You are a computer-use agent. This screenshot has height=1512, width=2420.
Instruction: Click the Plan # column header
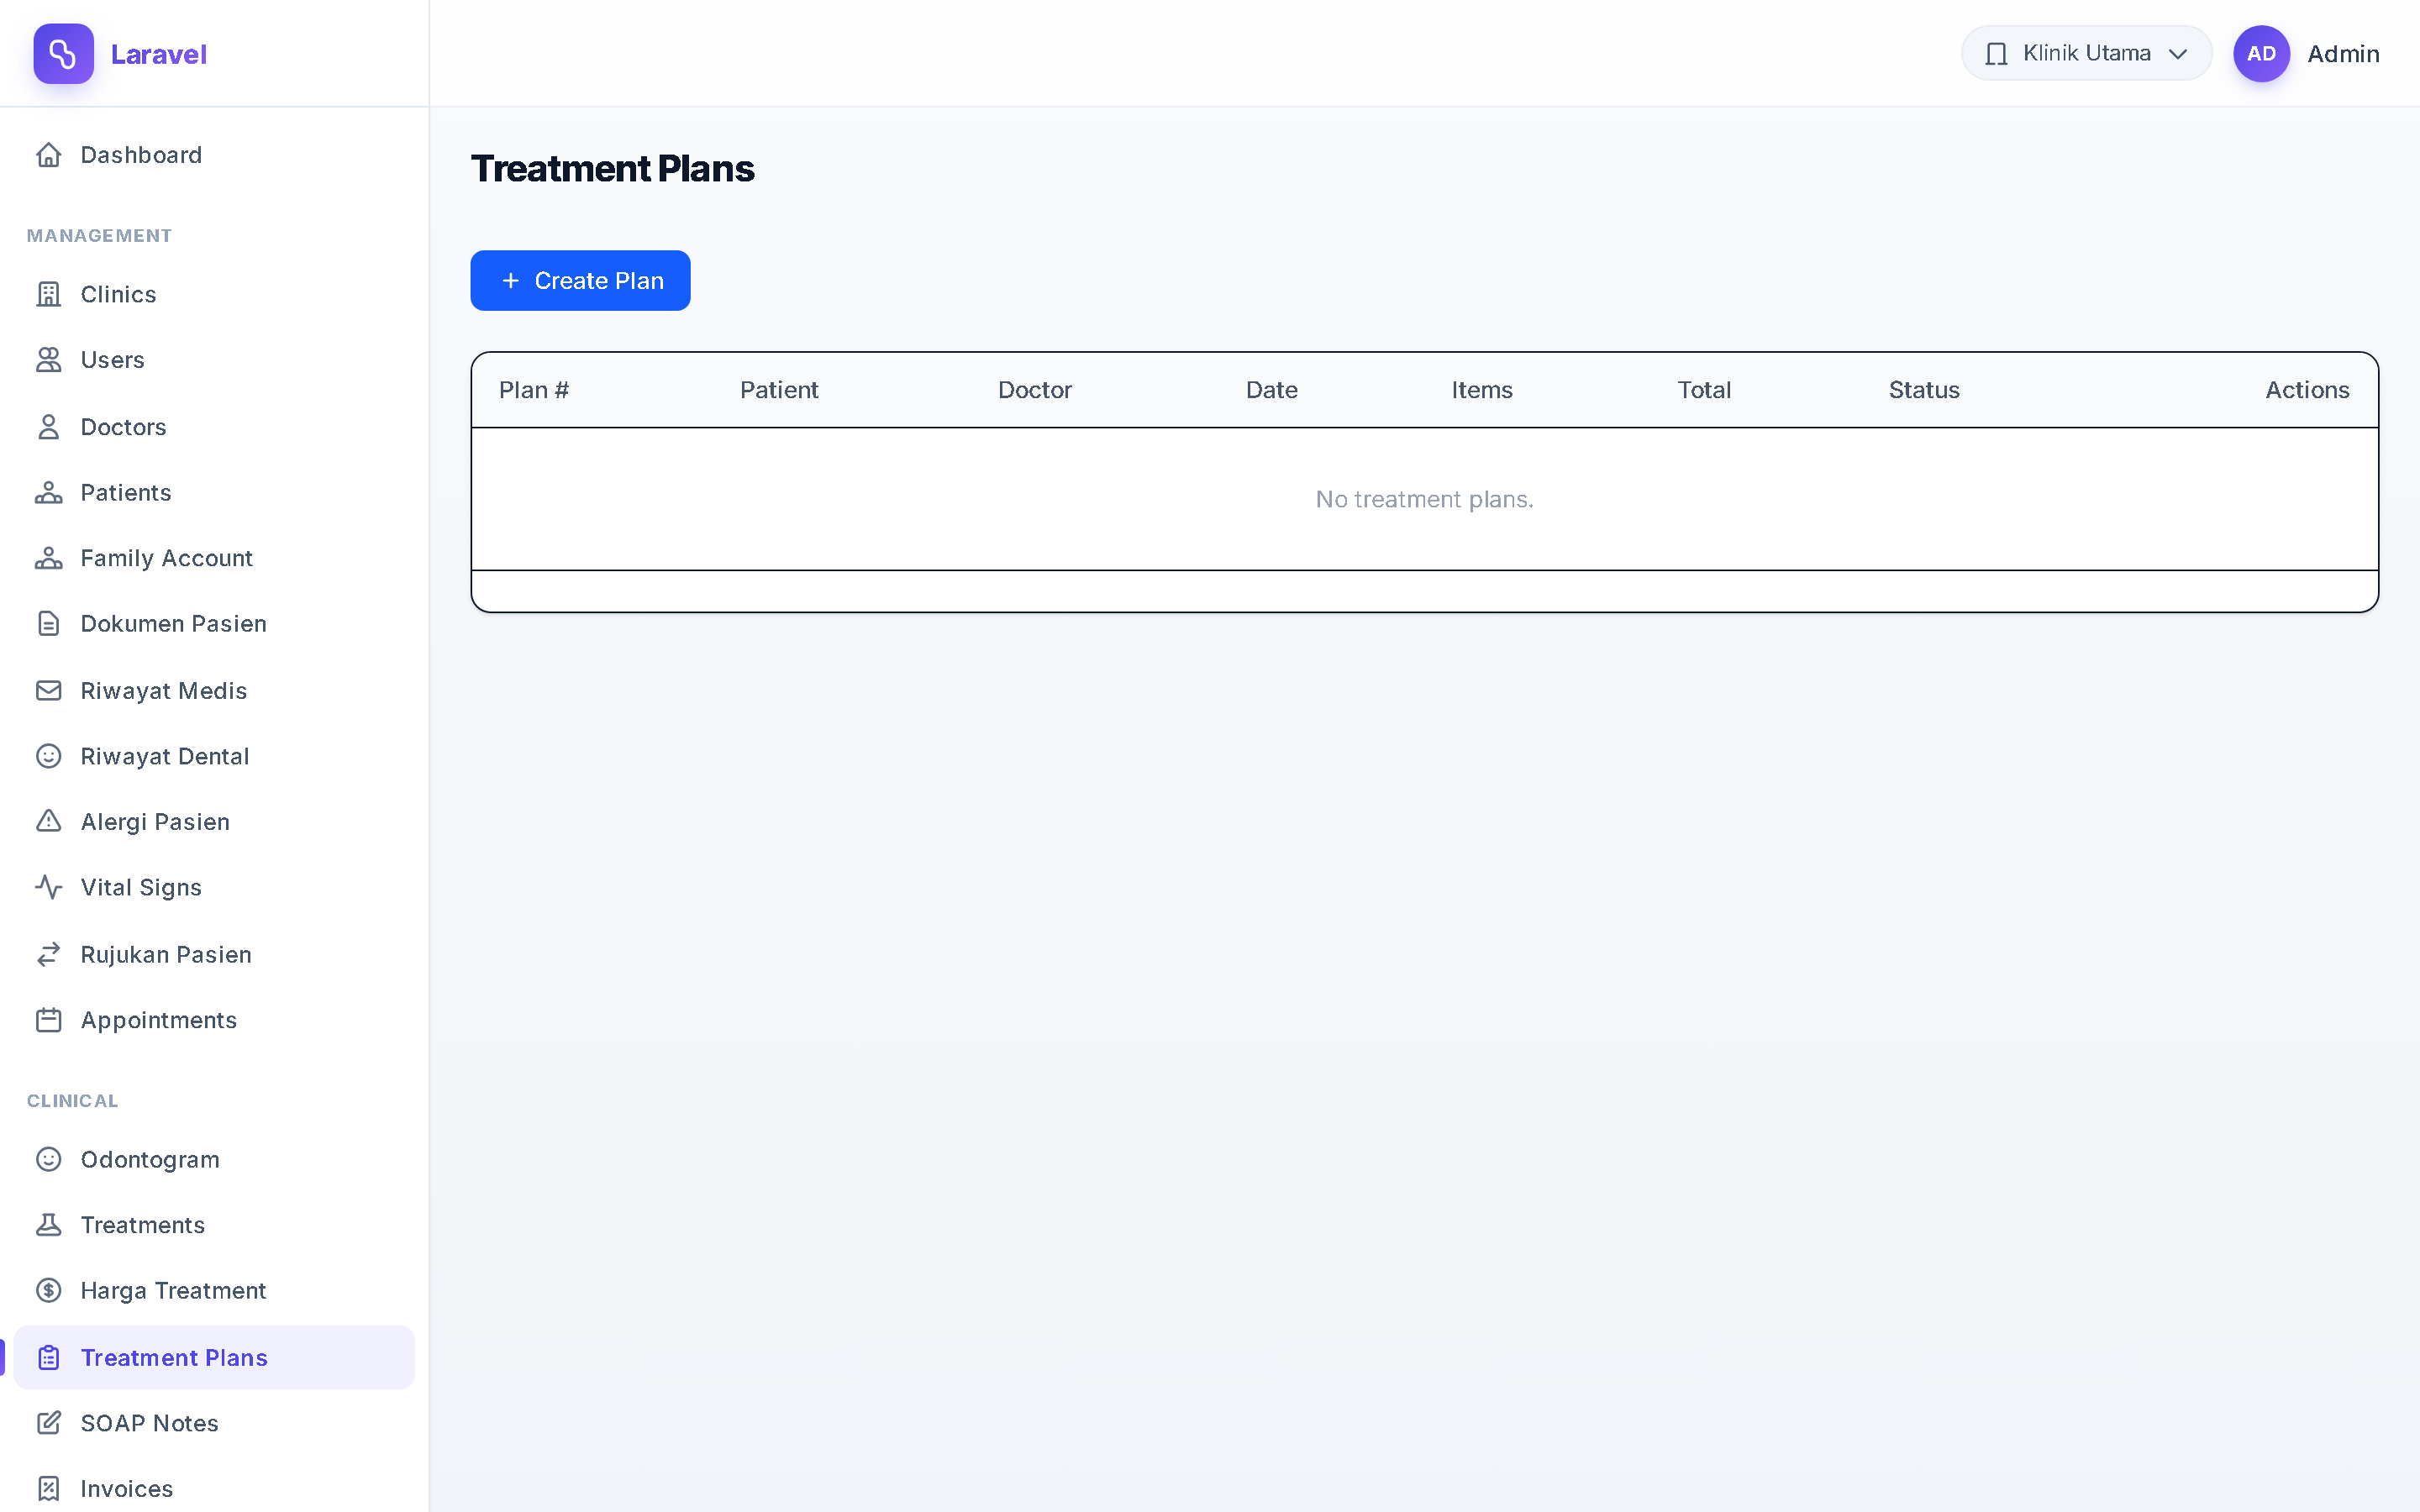pyautogui.click(x=534, y=390)
